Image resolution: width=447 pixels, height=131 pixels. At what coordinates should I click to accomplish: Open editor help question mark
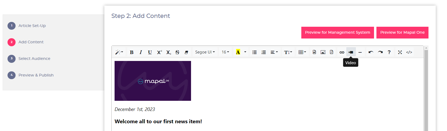389,52
